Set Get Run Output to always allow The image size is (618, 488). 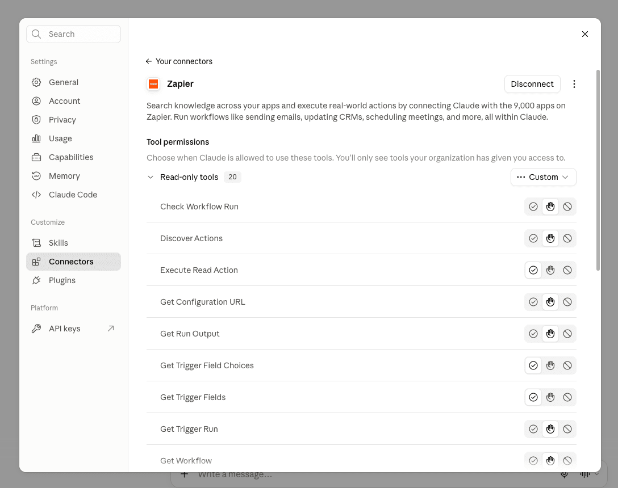(x=533, y=334)
